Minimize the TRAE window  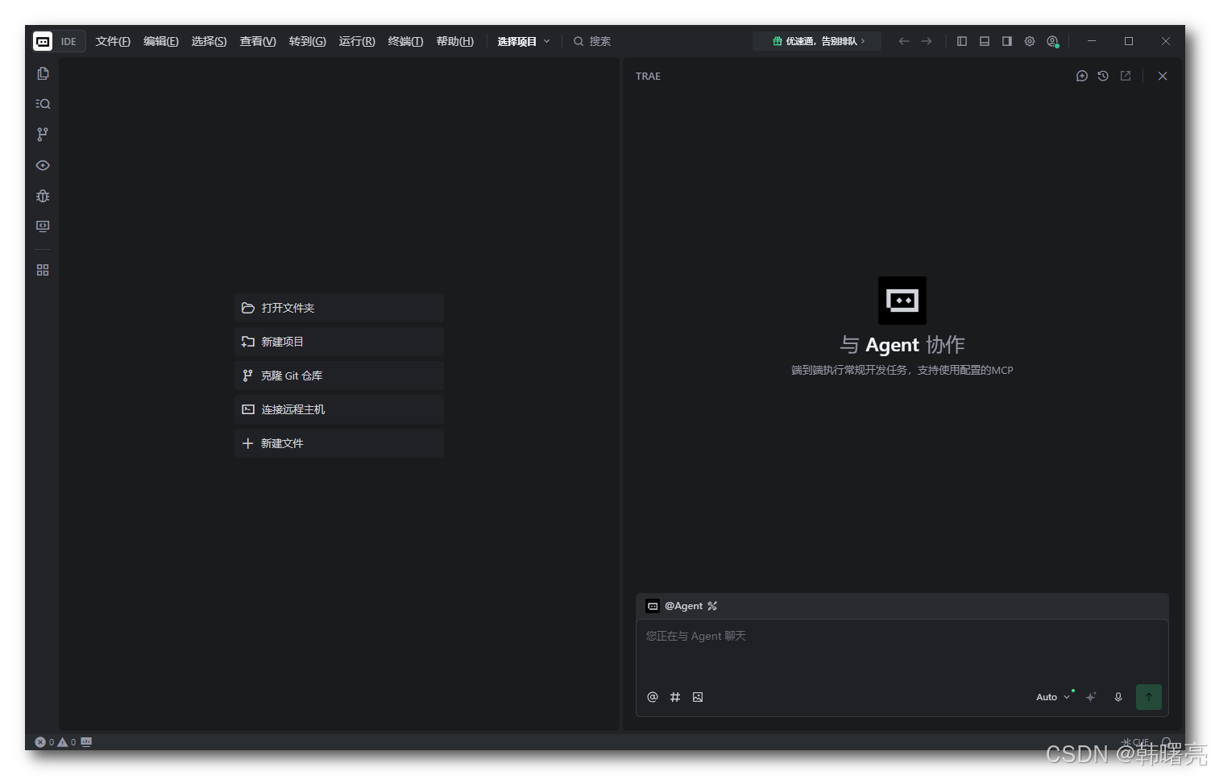1092,41
